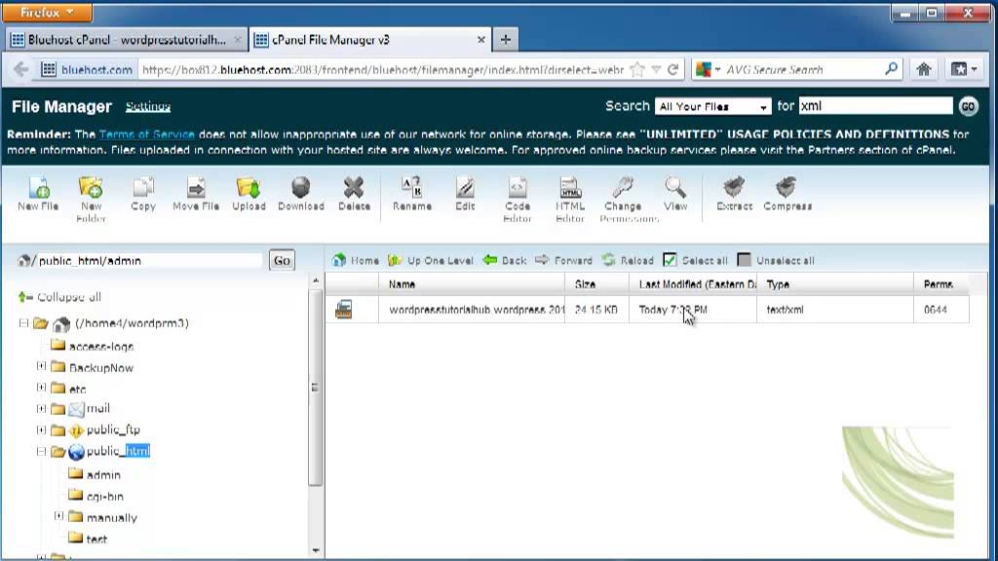The width and height of the screenshot is (998, 561).
Task: Click the XML file's icon
Action: click(344, 310)
